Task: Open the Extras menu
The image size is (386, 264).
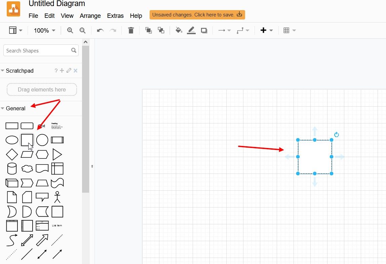Action: [x=115, y=16]
